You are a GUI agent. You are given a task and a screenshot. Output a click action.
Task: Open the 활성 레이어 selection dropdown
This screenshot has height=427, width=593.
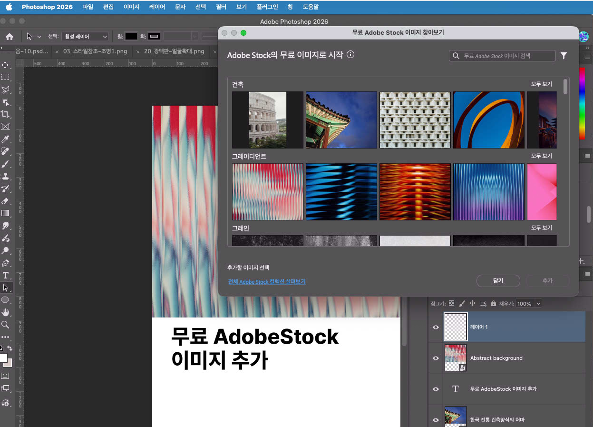86,37
